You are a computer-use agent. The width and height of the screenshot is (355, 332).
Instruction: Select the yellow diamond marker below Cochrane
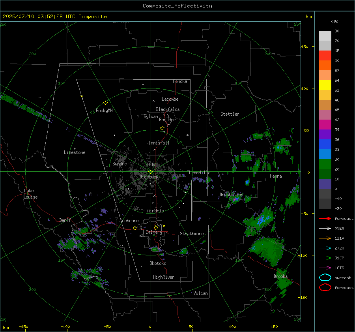coord(135,228)
